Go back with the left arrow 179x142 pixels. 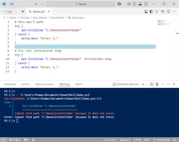(x=36, y=4)
